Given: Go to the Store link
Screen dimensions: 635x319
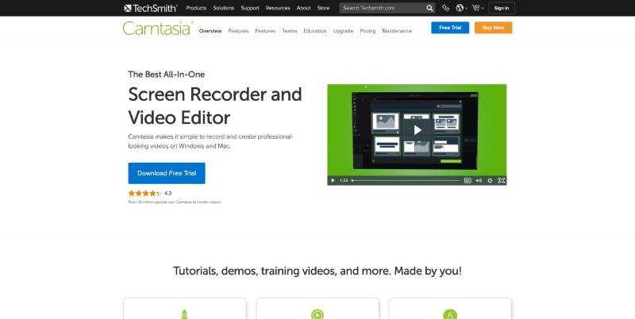Looking at the screenshot, I should 323,8.
